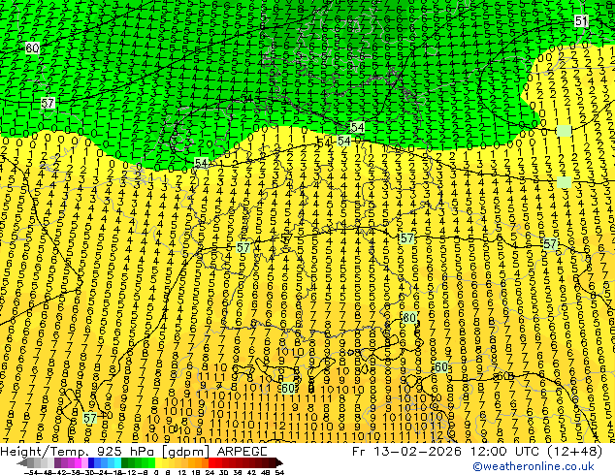Open the weatheronline.co.uk copyright link
Viewport: 615px width, 475px height.
point(533,466)
